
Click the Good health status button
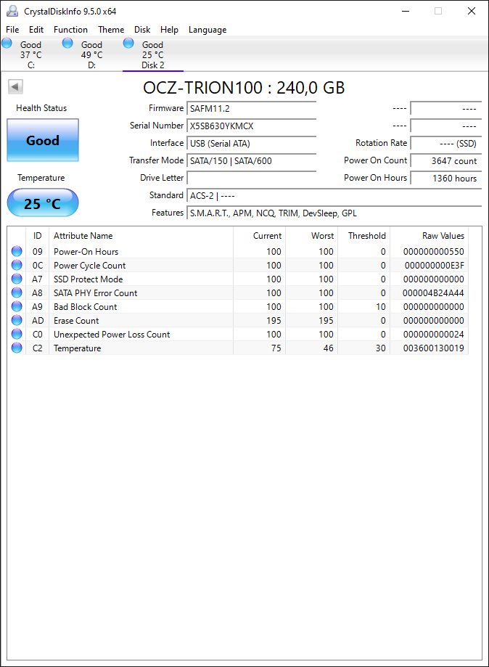tap(43, 140)
